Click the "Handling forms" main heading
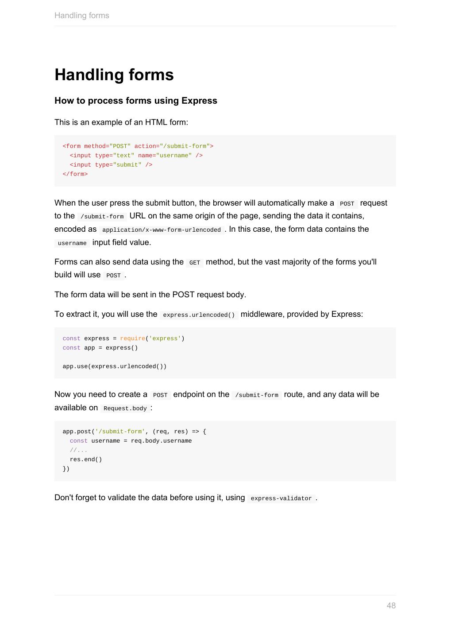The height and width of the screenshot is (638, 451). (114, 75)
